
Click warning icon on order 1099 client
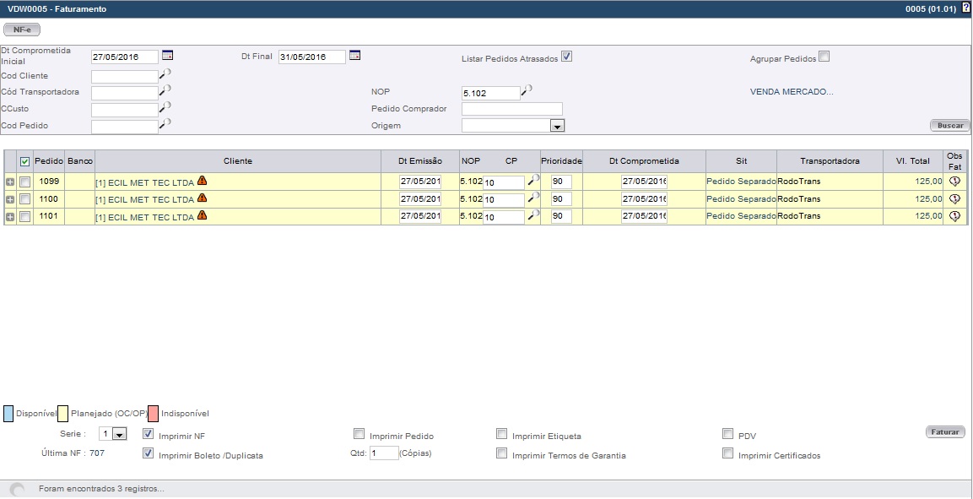pyautogui.click(x=202, y=182)
